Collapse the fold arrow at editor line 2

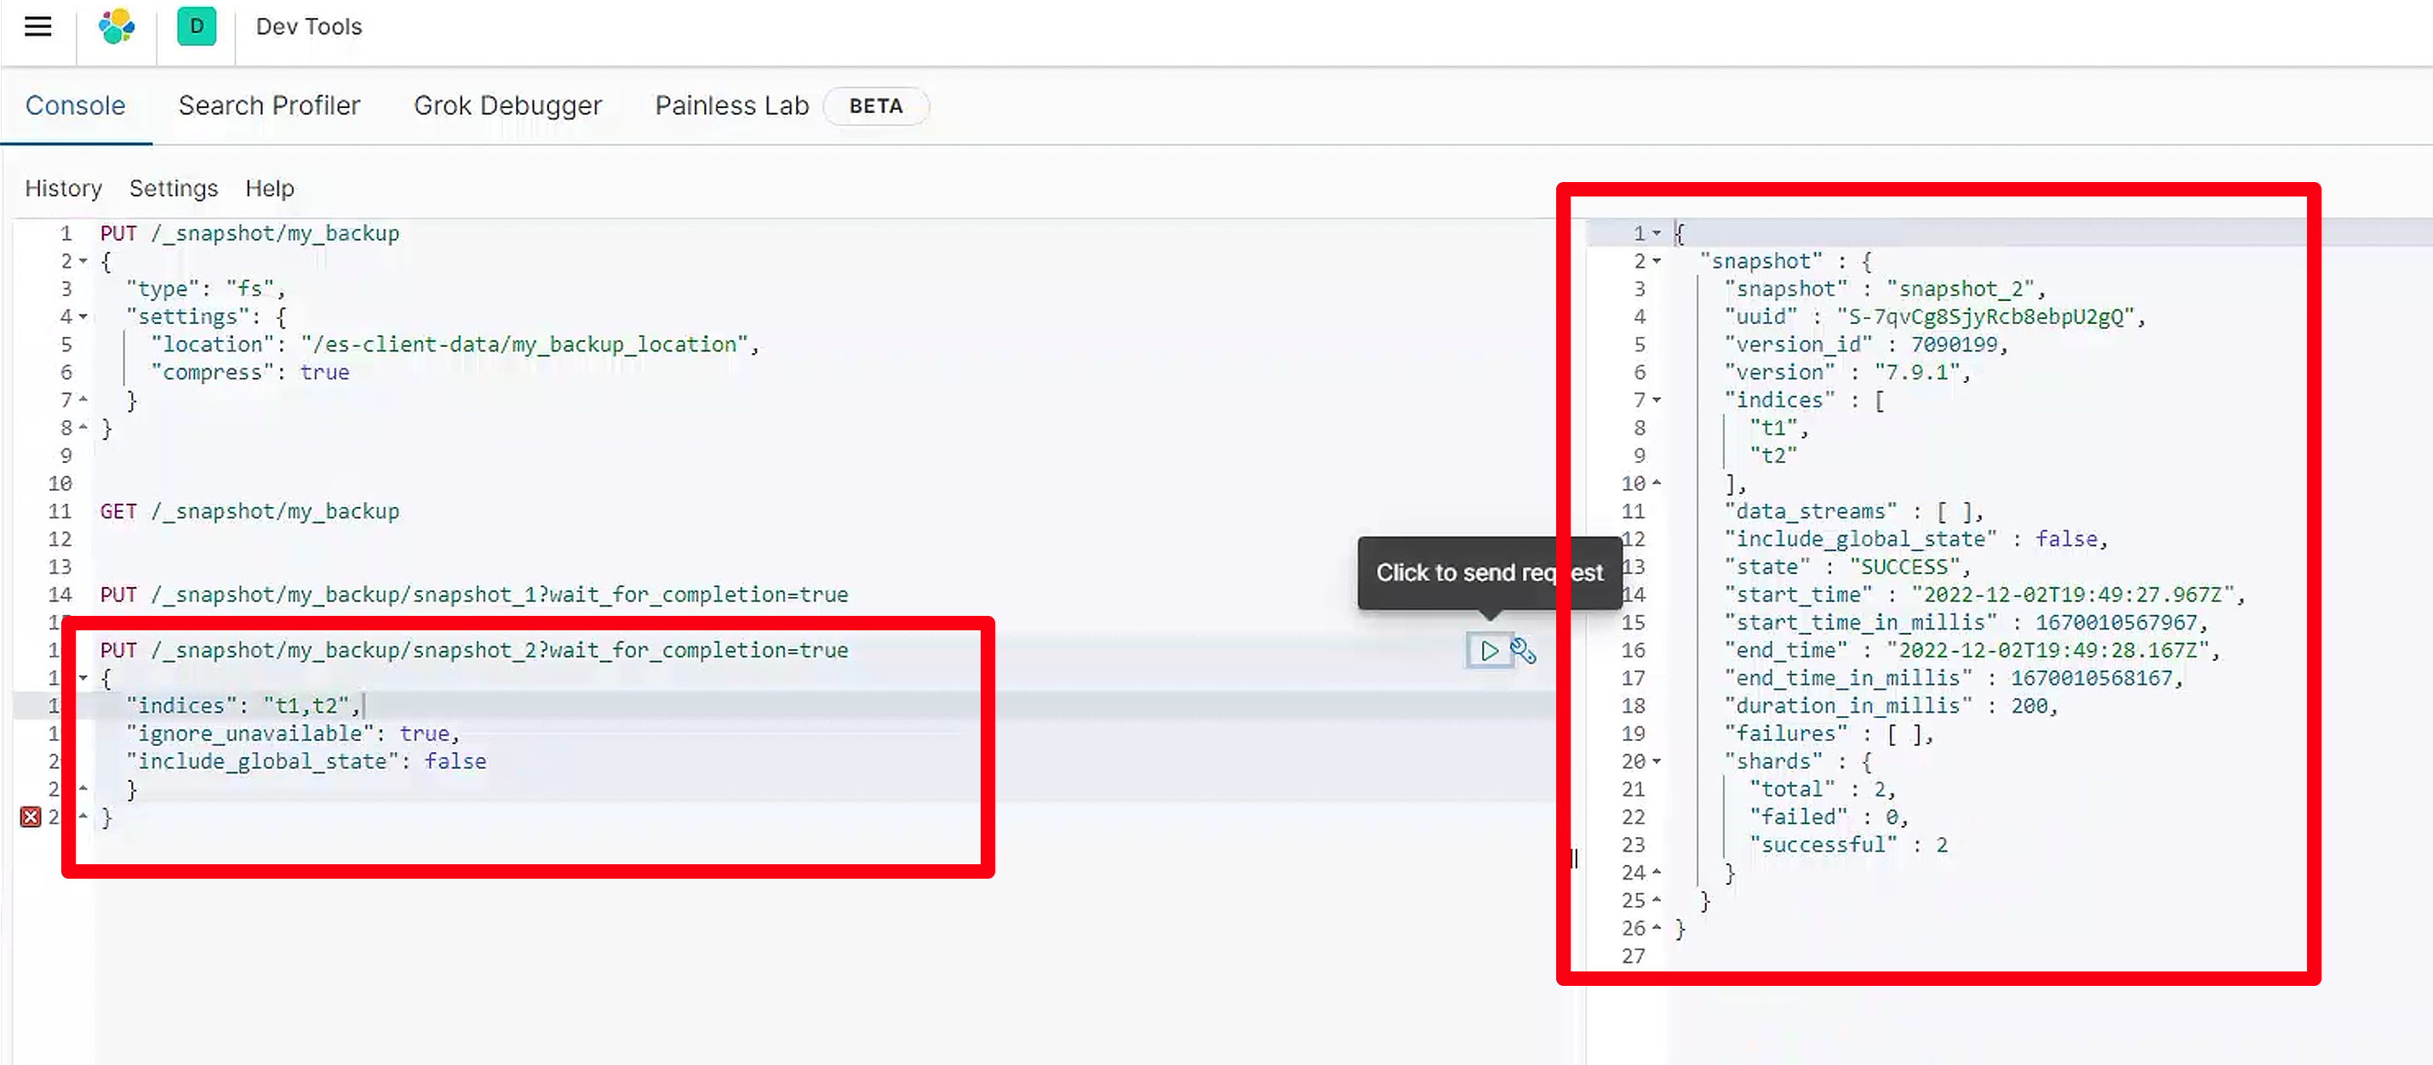(x=83, y=260)
